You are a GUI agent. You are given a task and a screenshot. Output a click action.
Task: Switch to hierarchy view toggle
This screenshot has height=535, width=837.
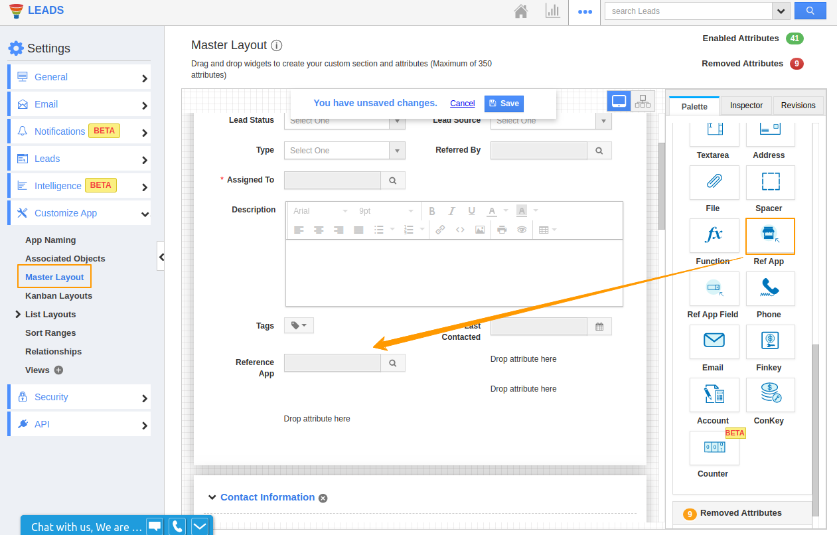(643, 101)
